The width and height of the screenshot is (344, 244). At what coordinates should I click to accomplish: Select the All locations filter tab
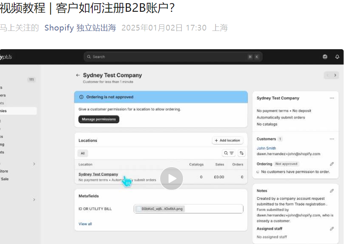pos(83,153)
